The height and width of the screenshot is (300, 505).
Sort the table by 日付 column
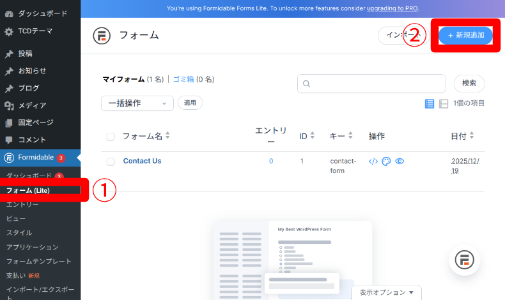(462, 136)
